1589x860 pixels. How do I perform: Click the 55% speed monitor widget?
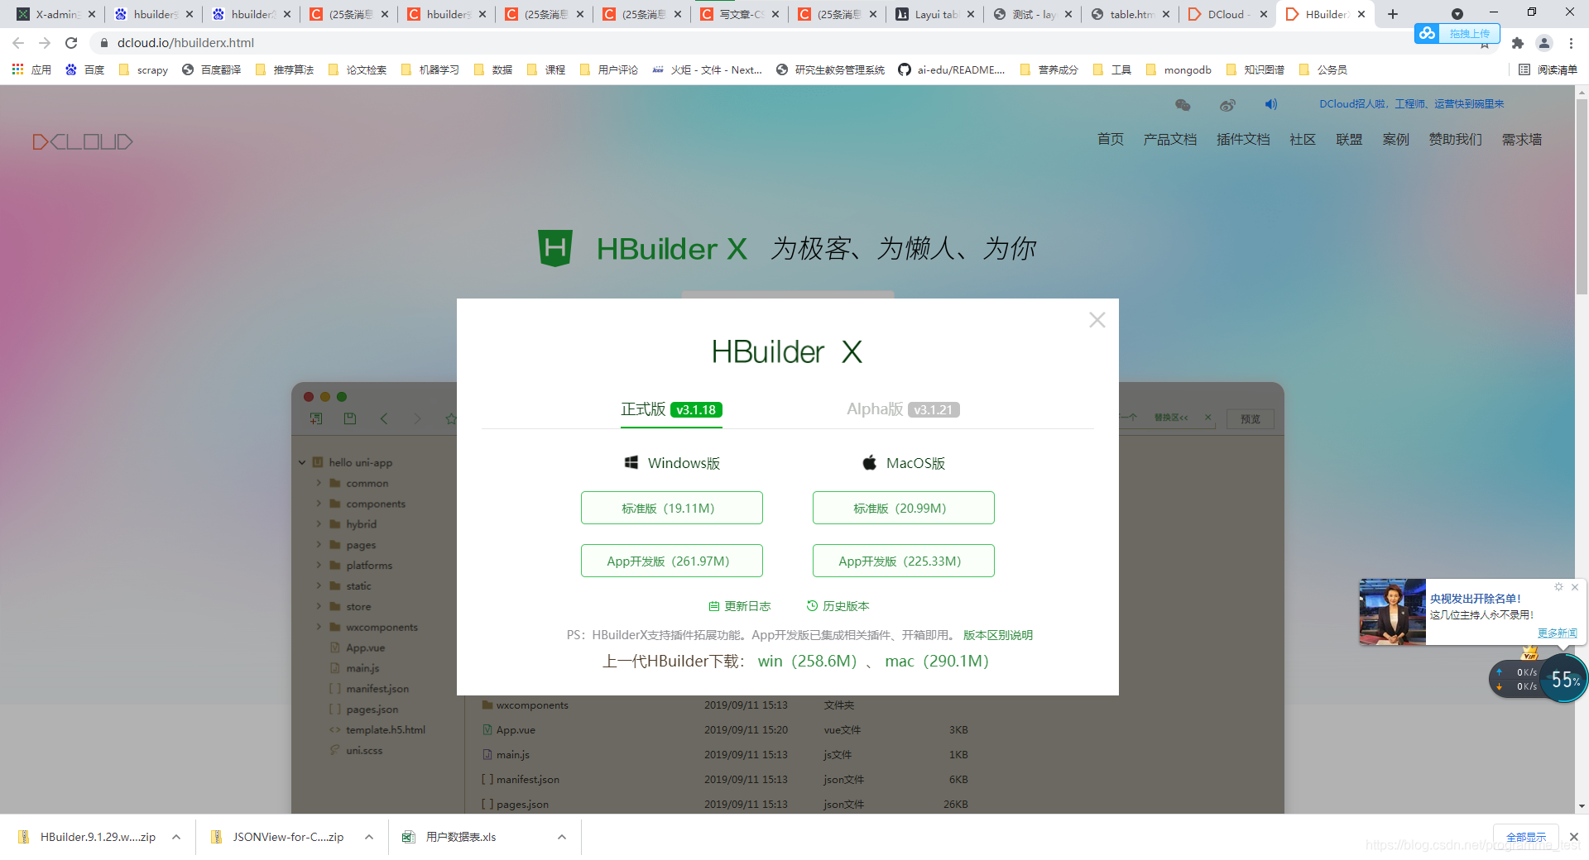tap(1564, 679)
